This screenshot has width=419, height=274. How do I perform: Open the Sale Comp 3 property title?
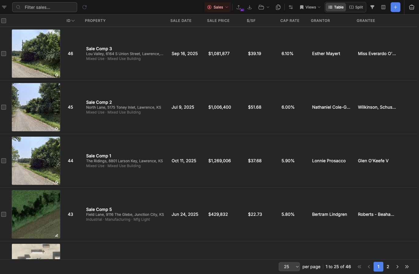point(99,49)
